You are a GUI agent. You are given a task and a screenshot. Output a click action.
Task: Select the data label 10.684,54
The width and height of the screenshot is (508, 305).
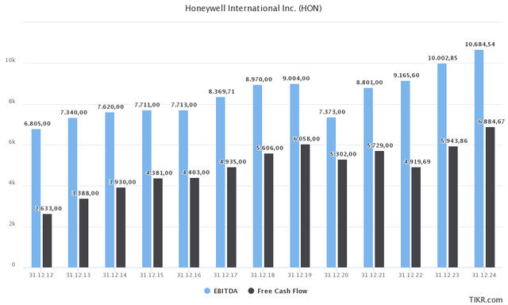click(x=479, y=44)
